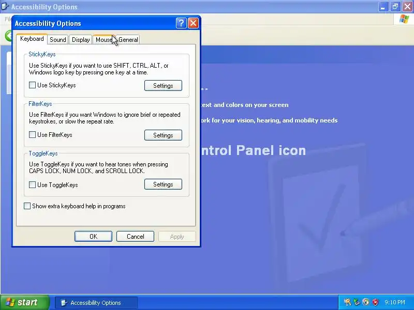The height and width of the screenshot is (310, 414).
Task: Open ToggleKeys Settings button
Action: pos(163,184)
